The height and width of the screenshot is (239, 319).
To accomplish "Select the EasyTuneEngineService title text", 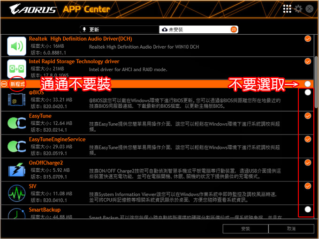I will click(57, 140).
